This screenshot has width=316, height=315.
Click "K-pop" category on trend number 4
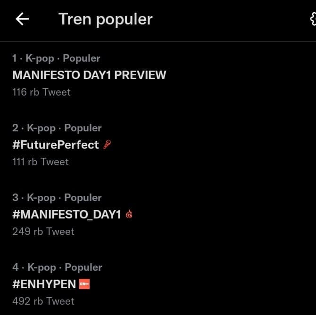pyautogui.click(x=42, y=267)
